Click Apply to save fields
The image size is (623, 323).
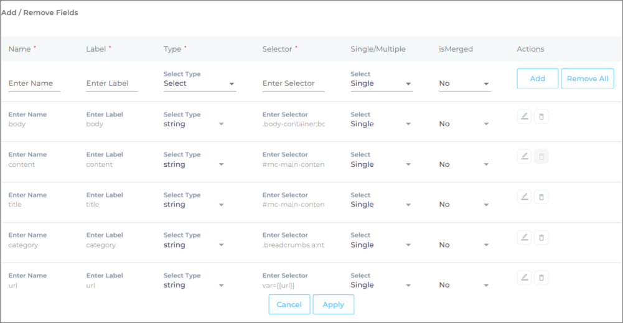pyautogui.click(x=333, y=304)
